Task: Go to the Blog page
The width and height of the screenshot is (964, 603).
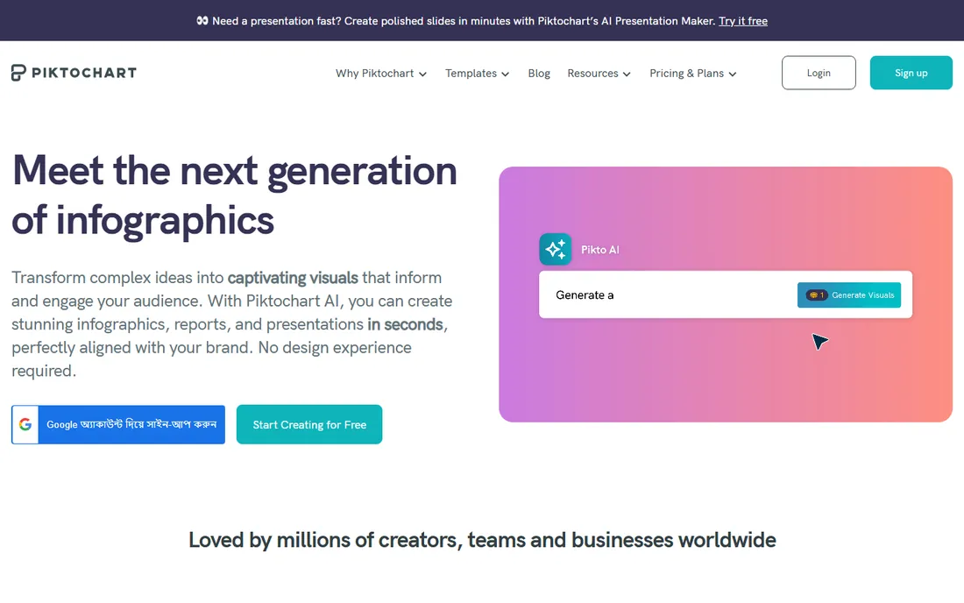Action: coord(539,73)
